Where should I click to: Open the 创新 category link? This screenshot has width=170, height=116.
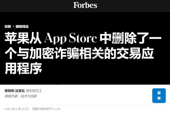(x=8, y=26)
